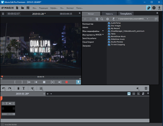
Task: Toggle storyboard mode view
Action: 129,94
